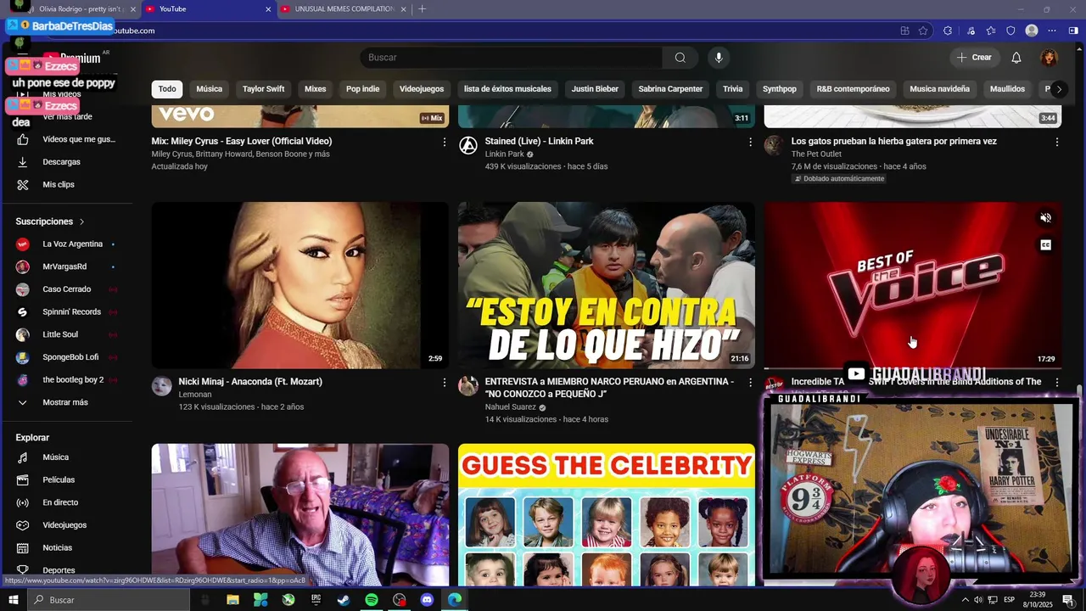The height and width of the screenshot is (611, 1086).
Task: Open the new tab plus button
Action: (422, 9)
